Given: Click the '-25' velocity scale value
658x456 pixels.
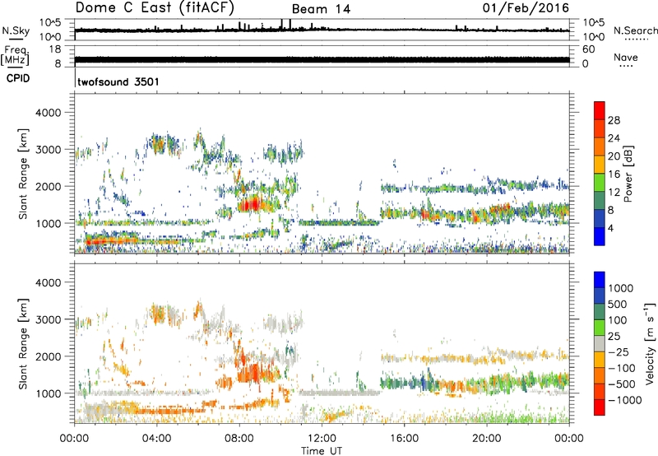Looking at the screenshot, I should coord(619,351).
